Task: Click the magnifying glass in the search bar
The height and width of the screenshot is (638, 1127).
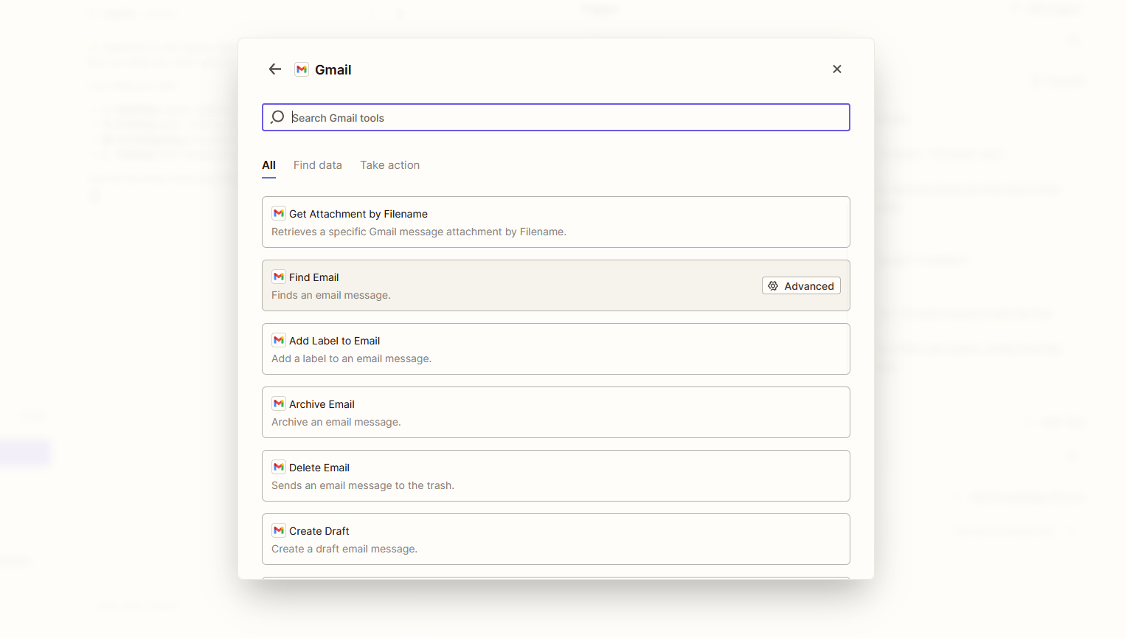Action: [x=277, y=117]
